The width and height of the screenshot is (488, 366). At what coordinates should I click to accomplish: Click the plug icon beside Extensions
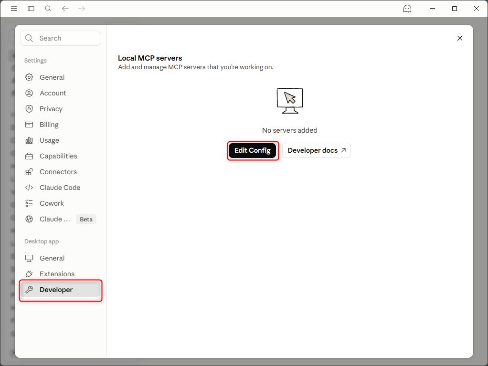[29, 274]
